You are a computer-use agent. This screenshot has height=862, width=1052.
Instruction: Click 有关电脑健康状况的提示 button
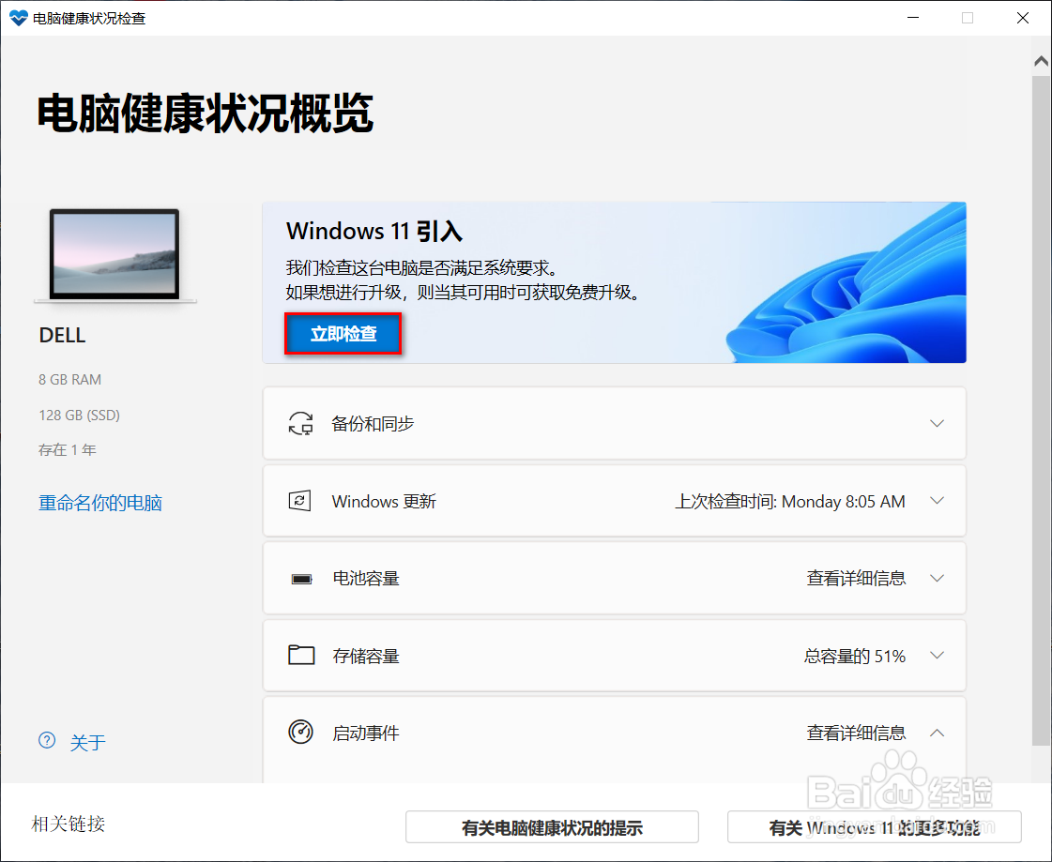(552, 827)
